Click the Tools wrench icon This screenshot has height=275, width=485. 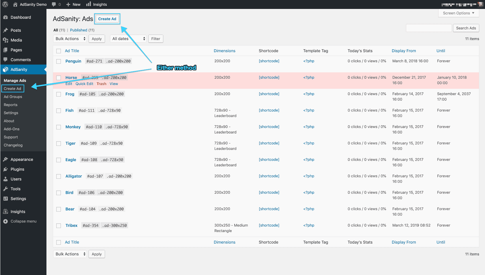[5, 189]
